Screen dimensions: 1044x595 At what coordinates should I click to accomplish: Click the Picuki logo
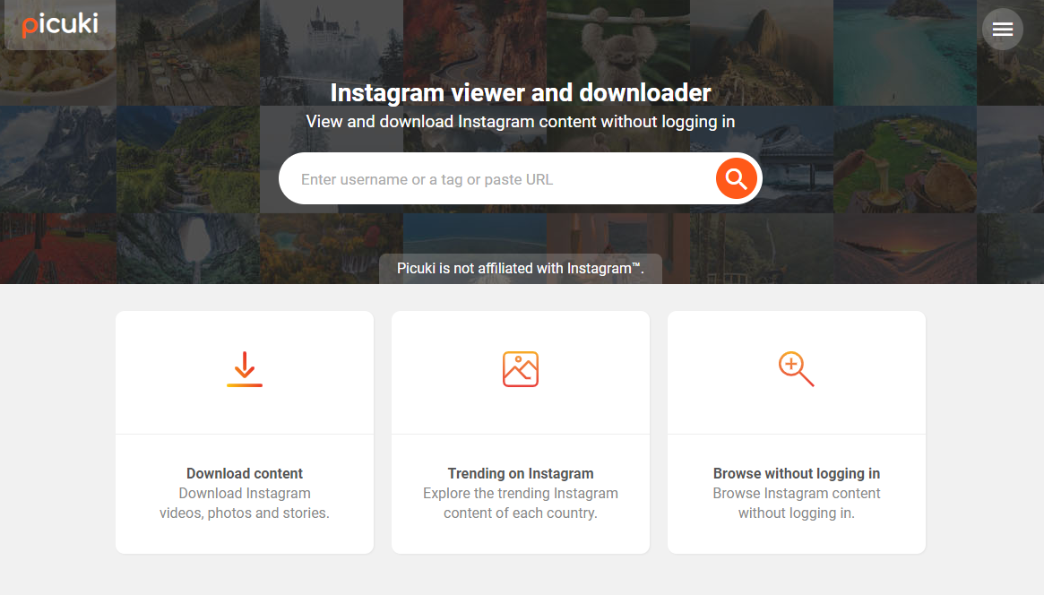(60, 24)
